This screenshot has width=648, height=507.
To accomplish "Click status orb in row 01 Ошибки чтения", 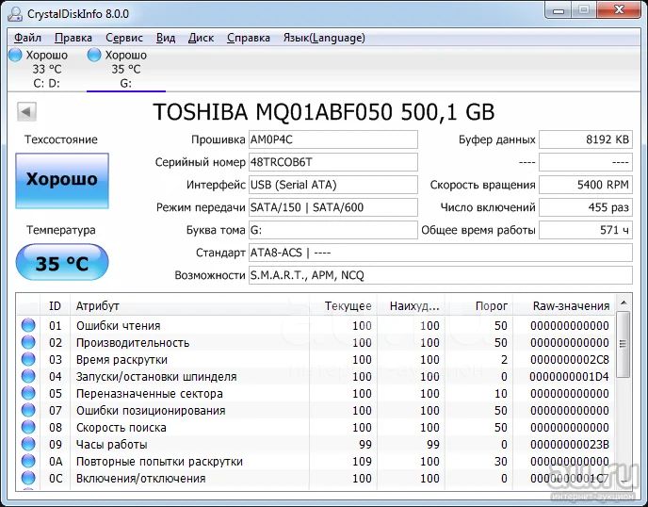I will (28, 325).
